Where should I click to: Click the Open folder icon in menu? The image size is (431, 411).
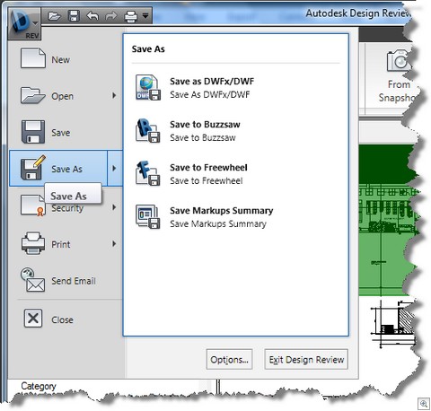(32, 95)
